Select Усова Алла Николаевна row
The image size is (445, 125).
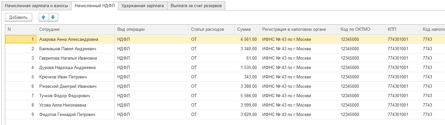click(225, 105)
